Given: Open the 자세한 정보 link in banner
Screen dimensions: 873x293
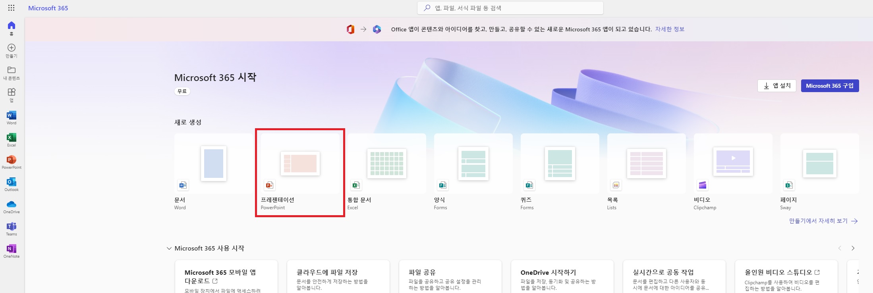Looking at the screenshot, I should (670, 29).
